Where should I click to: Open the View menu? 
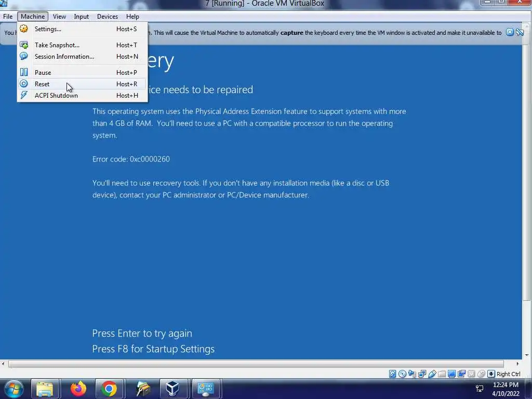tap(59, 17)
